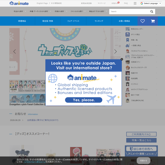
Task: Click chevron beside 刀剣乱舞ONLINE
Action: [x=156, y=100]
